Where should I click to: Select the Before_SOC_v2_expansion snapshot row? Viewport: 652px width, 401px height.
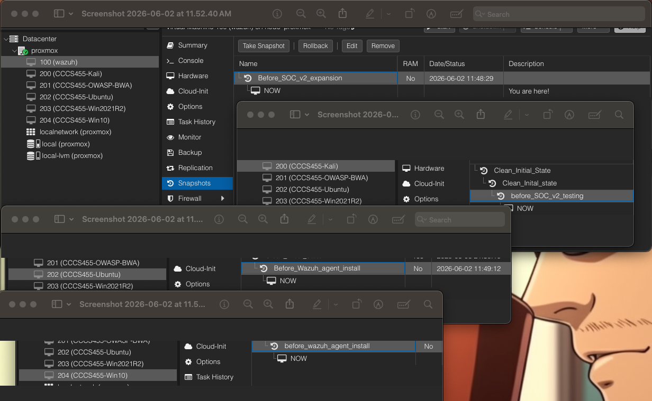point(442,78)
